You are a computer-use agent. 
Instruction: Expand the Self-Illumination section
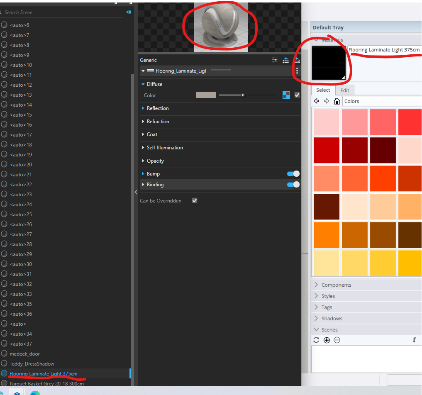(143, 147)
